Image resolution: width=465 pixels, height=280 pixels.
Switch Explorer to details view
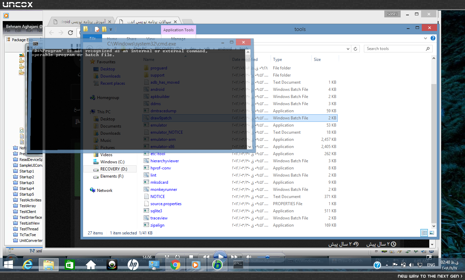tap(424, 233)
